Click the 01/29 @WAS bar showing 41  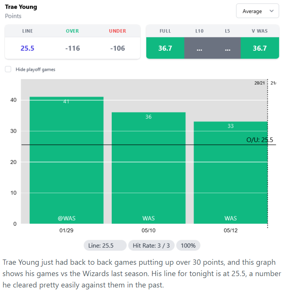67,160
